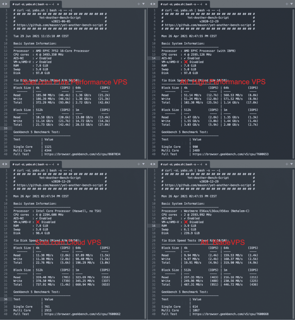Add a new tab in the top-right pane

pyautogui.click(x=287, y=4)
